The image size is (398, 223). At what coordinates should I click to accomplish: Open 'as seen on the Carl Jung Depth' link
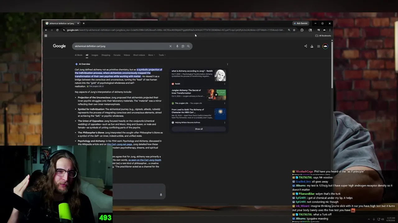pos(145,160)
